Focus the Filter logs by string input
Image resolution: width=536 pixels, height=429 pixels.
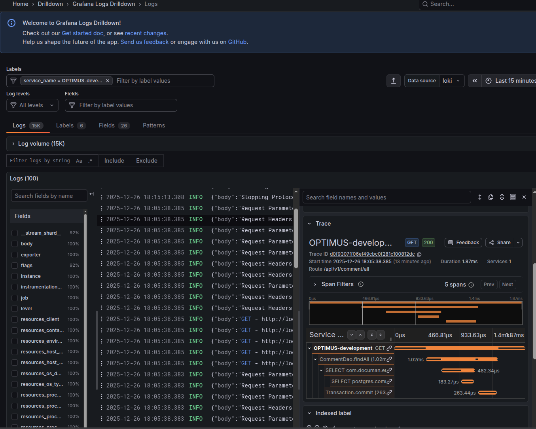click(x=40, y=161)
